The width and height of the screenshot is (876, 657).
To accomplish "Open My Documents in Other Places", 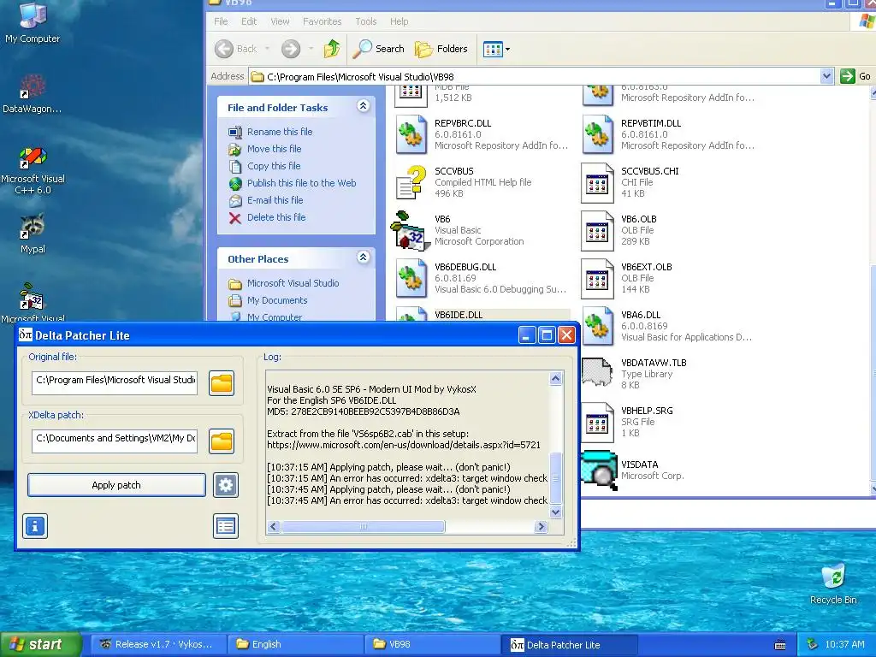I will (x=277, y=300).
